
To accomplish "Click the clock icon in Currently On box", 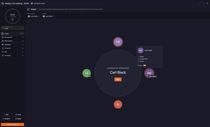I will tap(3, 28).
